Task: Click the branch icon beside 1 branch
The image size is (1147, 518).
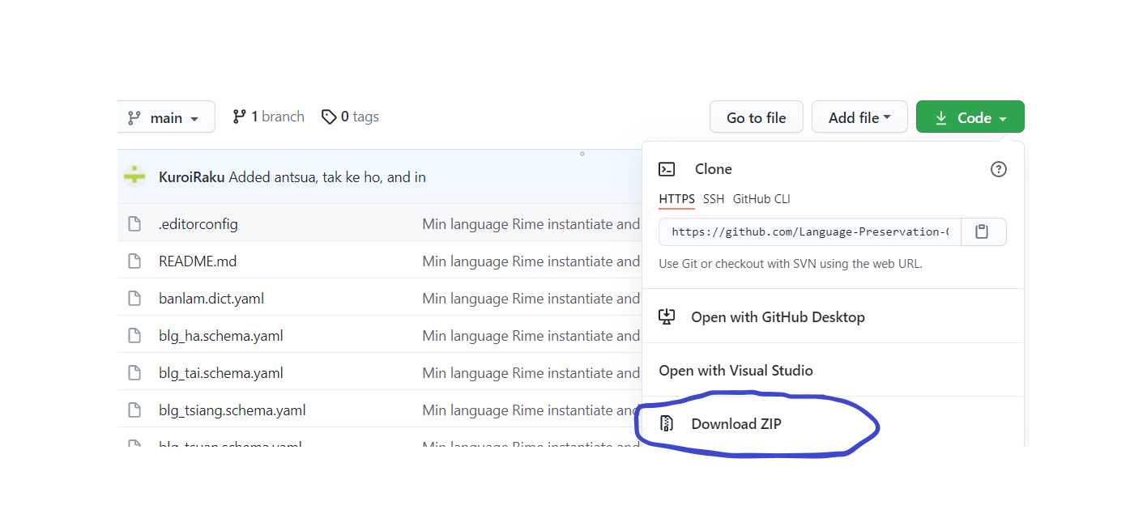Action: tap(239, 117)
